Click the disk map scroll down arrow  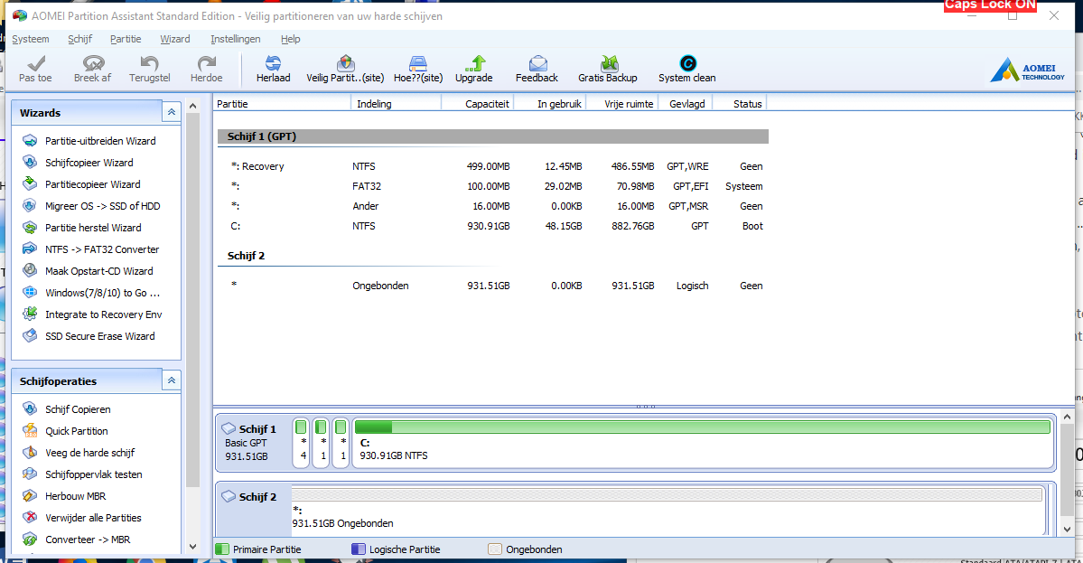click(1067, 530)
